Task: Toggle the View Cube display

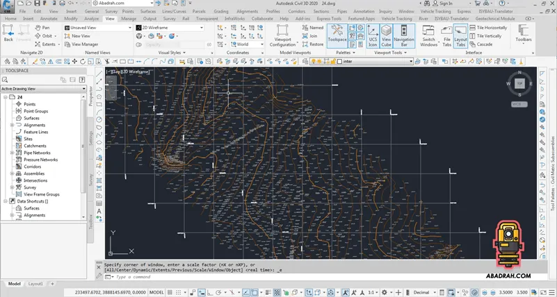Action: (x=387, y=35)
